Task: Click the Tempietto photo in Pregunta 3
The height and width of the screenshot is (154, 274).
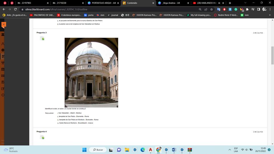Action: [91, 72]
